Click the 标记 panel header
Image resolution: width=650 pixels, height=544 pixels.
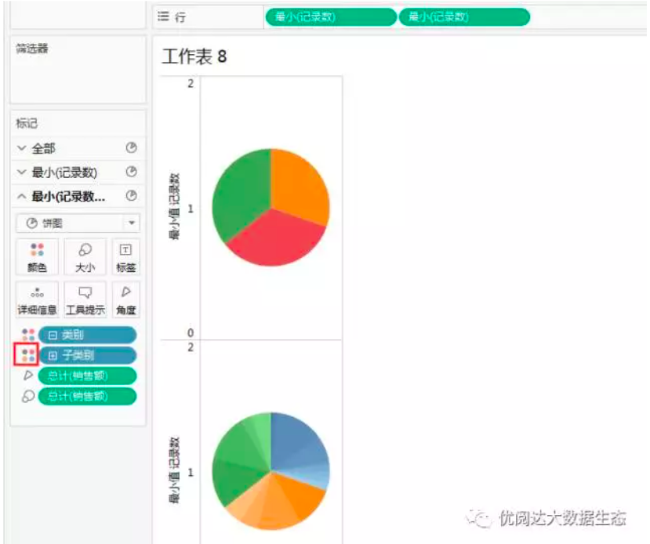tap(27, 123)
